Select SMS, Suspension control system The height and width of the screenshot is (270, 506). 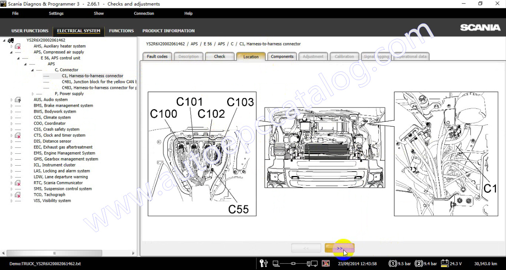click(x=62, y=189)
